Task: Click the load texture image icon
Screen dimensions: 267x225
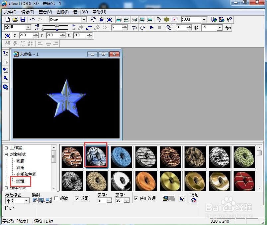Action: click(165, 198)
